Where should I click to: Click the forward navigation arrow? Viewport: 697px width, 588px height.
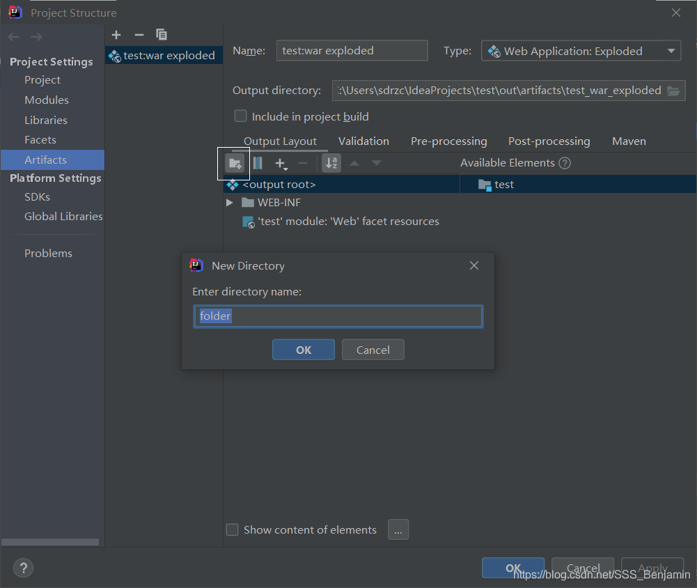pyautogui.click(x=36, y=37)
